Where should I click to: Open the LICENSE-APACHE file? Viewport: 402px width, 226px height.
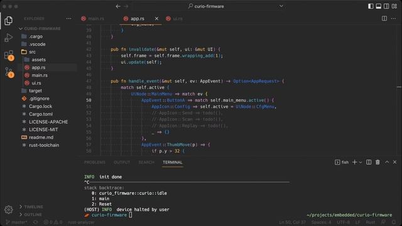point(48,122)
